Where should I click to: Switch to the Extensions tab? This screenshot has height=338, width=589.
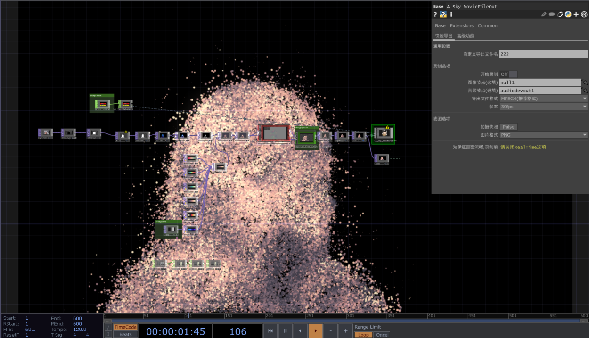(x=461, y=25)
